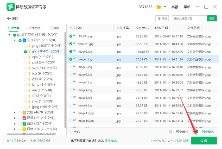The image size is (222, 149).
Task: Click the 音频 category icon
Action: pyautogui.click(x=24, y=123)
